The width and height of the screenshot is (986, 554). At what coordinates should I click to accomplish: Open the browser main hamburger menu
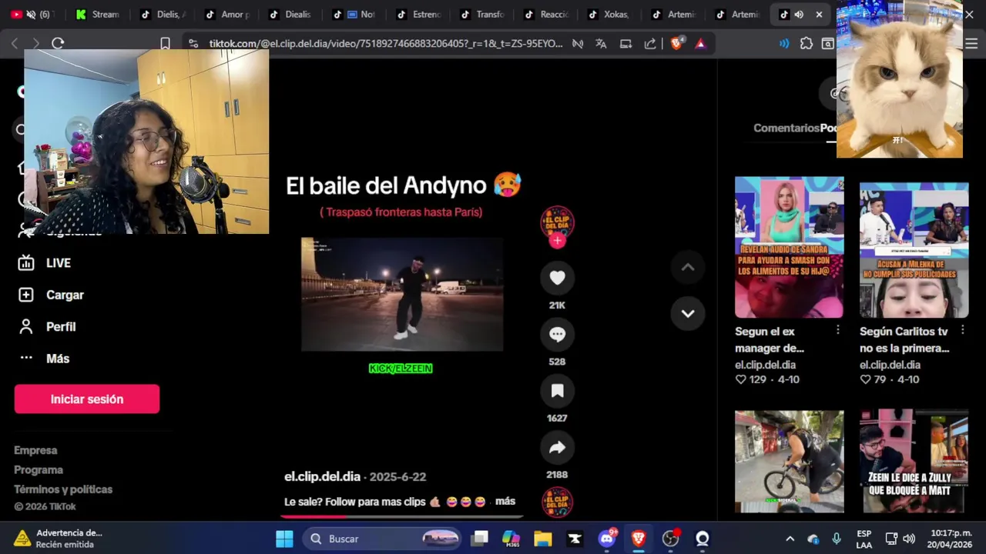point(971,44)
